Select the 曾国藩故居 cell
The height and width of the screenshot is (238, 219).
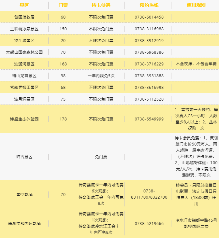(24, 17)
